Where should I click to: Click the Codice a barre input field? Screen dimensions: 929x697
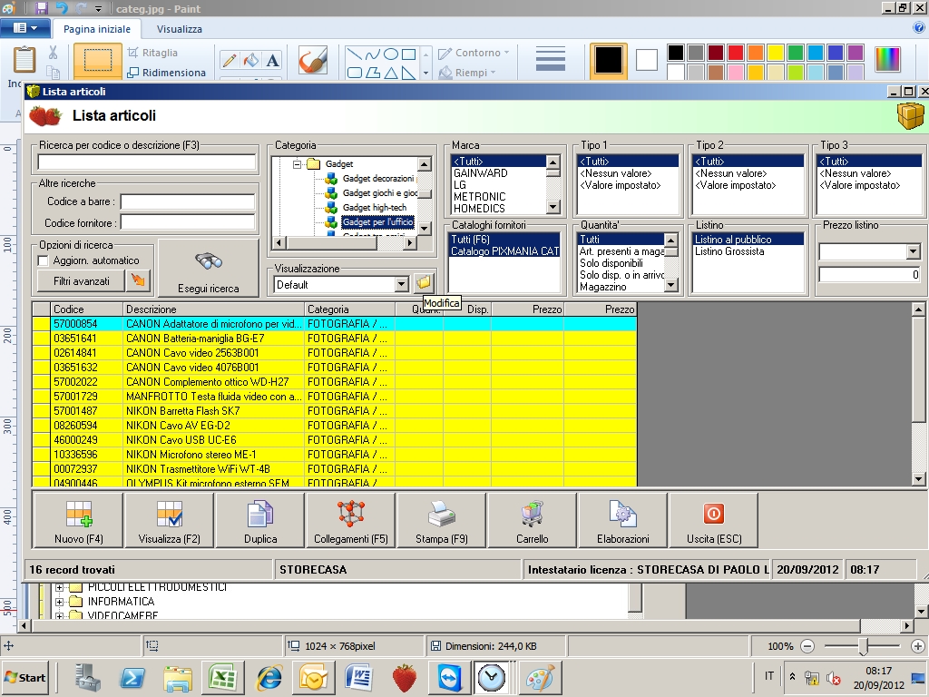click(187, 201)
